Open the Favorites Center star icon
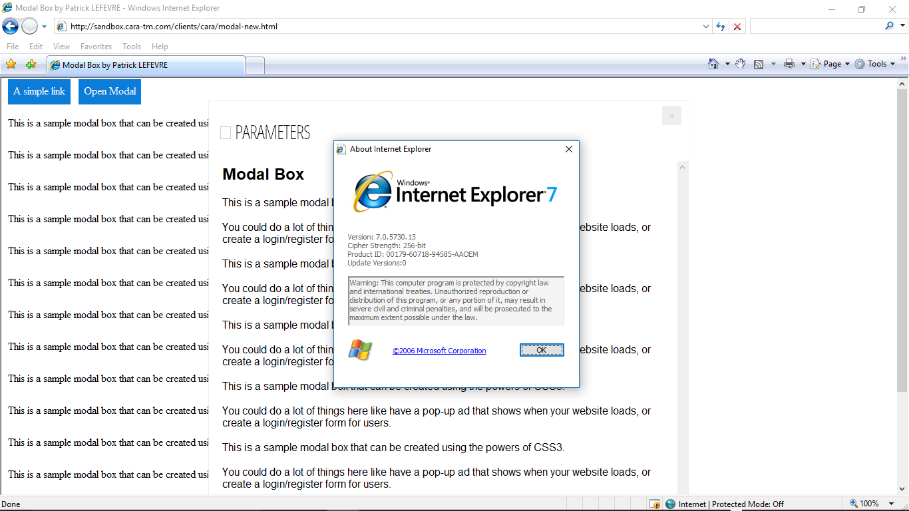909x511 pixels. [x=11, y=65]
